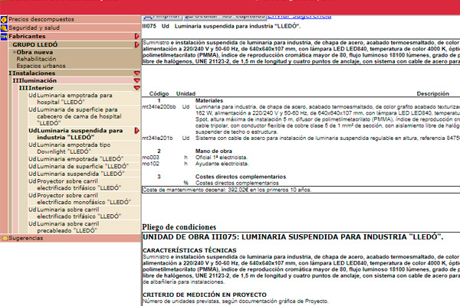Open Proyector sobre carril electrificado monofásico
The width and height of the screenshot is (460, 306).
tap(84, 199)
